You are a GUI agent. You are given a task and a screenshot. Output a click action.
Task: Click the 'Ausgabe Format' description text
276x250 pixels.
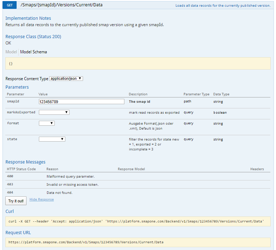[x=151, y=126]
